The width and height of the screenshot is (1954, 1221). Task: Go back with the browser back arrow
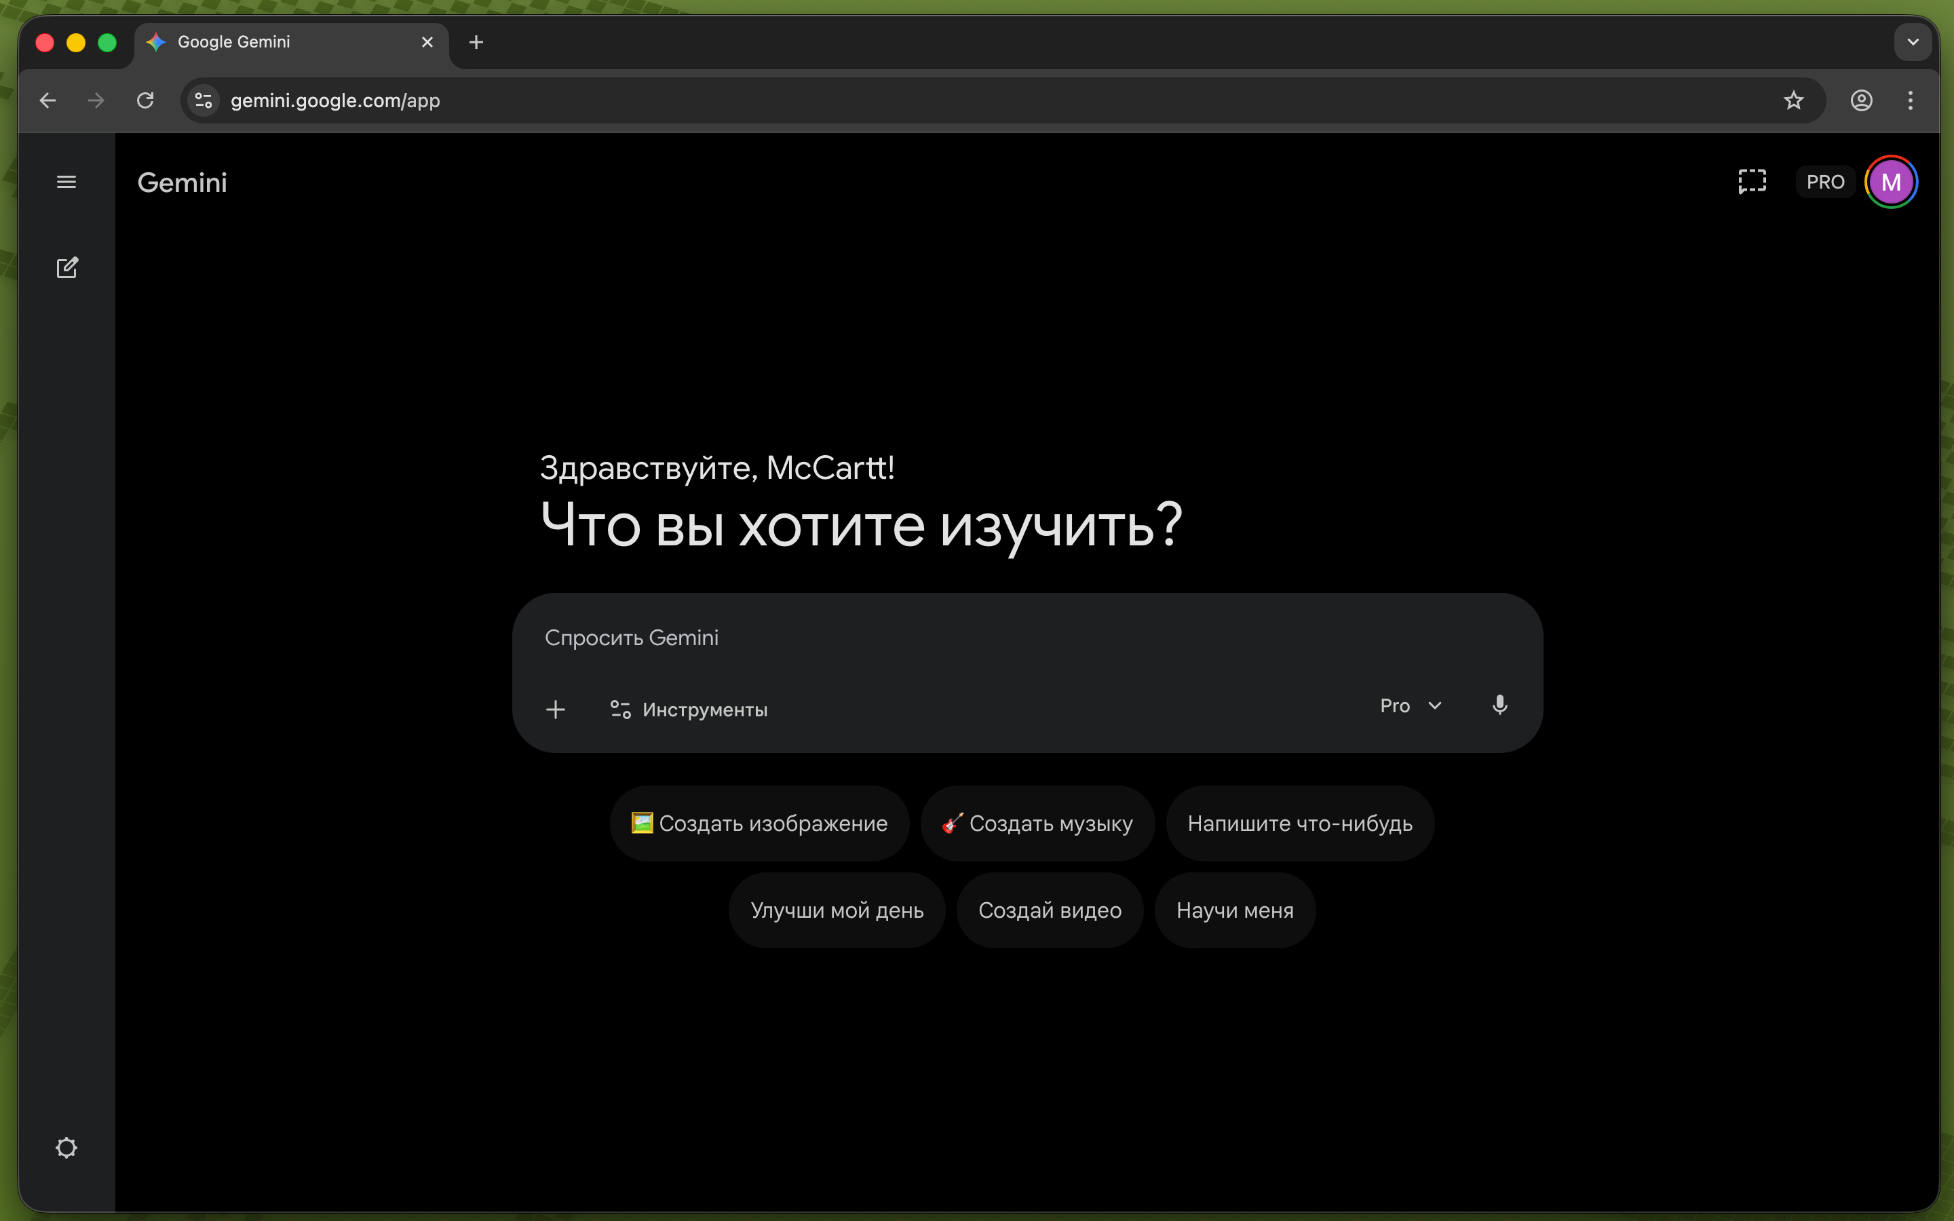click(x=47, y=100)
